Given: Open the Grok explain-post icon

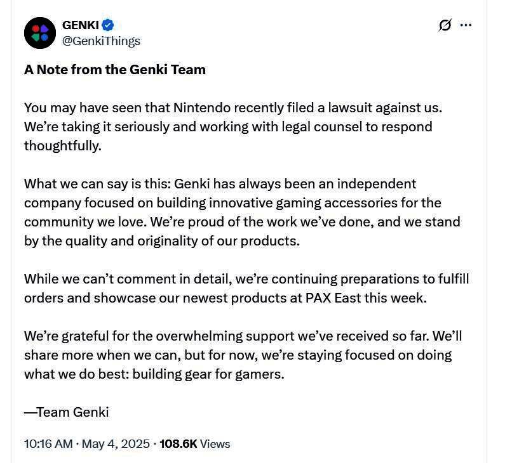Looking at the screenshot, I should (445, 25).
